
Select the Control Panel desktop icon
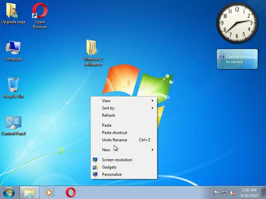13,126
